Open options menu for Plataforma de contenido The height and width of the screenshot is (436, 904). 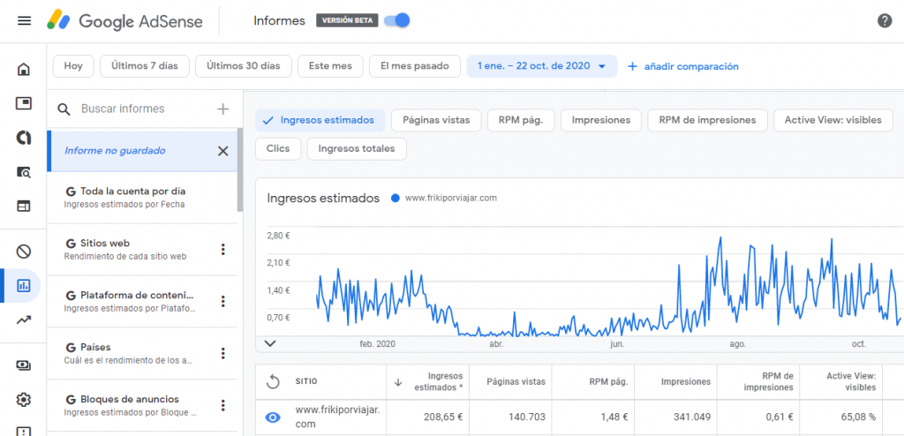click(x=223, y=301)
